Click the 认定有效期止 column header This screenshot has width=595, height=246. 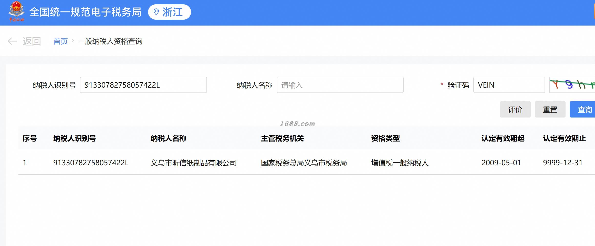click(565, 138)
